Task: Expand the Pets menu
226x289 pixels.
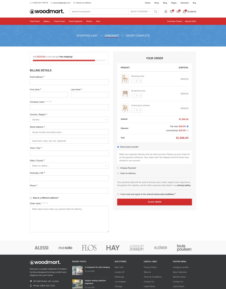Action: click(98, 21)
